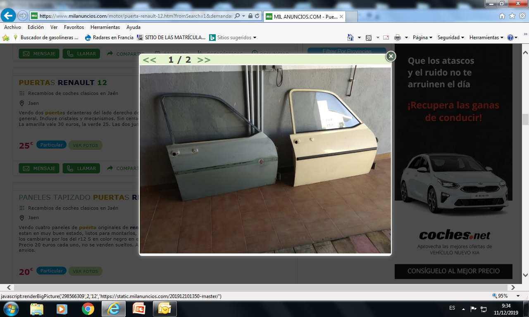Close the photo lightbox overlay
The image size is (529, 317).
pos(391,56)
